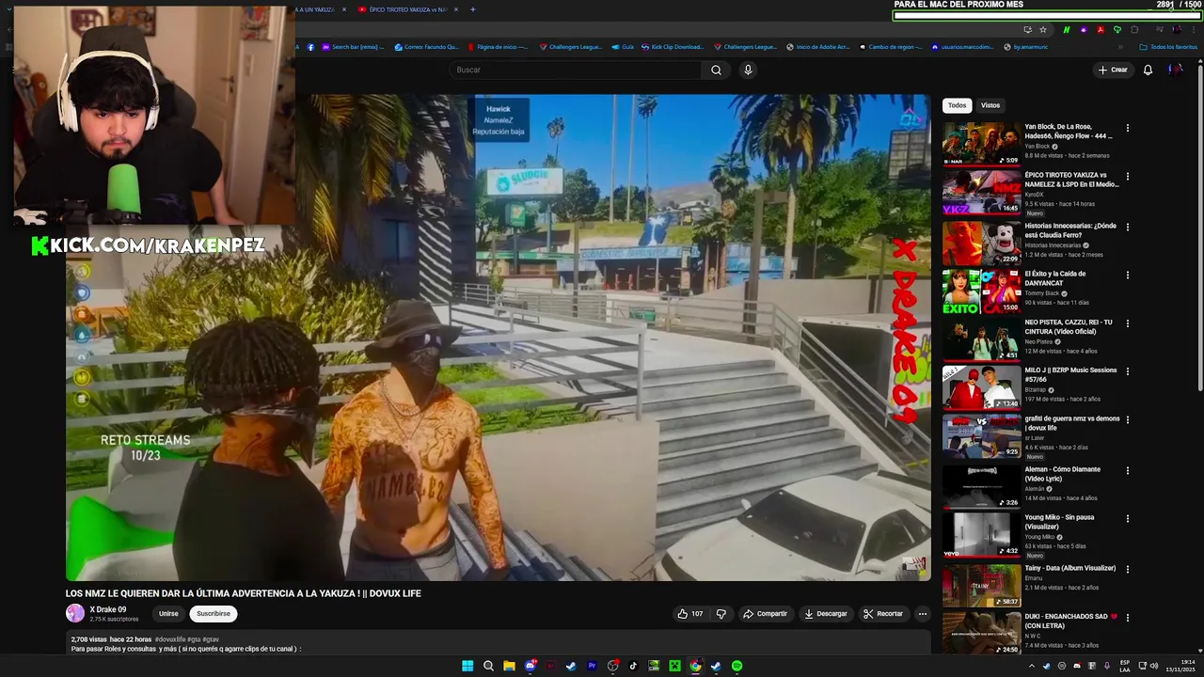Open YouTube notifications bell
Image resolution: width=1204 pixels, height=677 pixels.
(x=1148, y=70)
